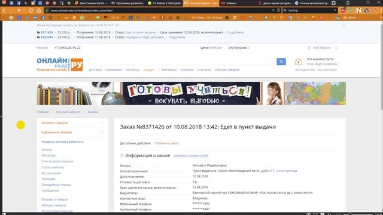Switch to the Точное московское время tab
383x215 pixels.
[x=311, y=3]
